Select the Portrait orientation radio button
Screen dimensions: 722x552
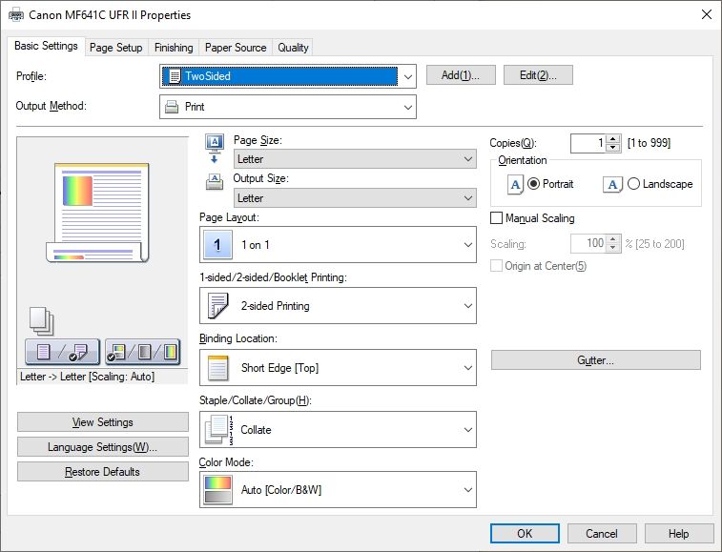(533, 184)
